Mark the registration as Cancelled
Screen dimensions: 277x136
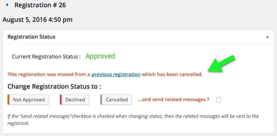tap(116, 100)
